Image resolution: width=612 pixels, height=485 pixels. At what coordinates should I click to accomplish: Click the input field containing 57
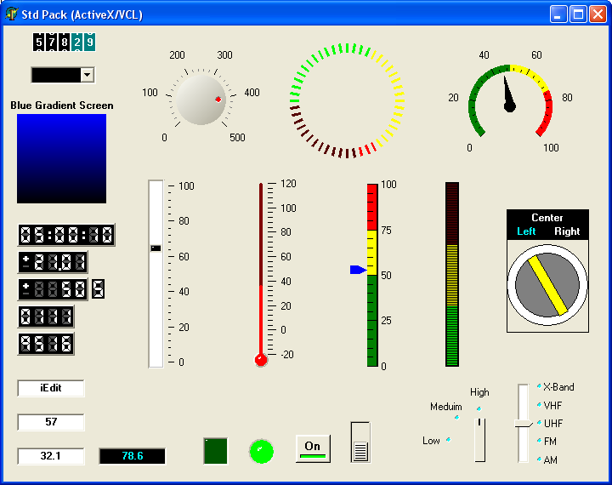click(51, 422)
